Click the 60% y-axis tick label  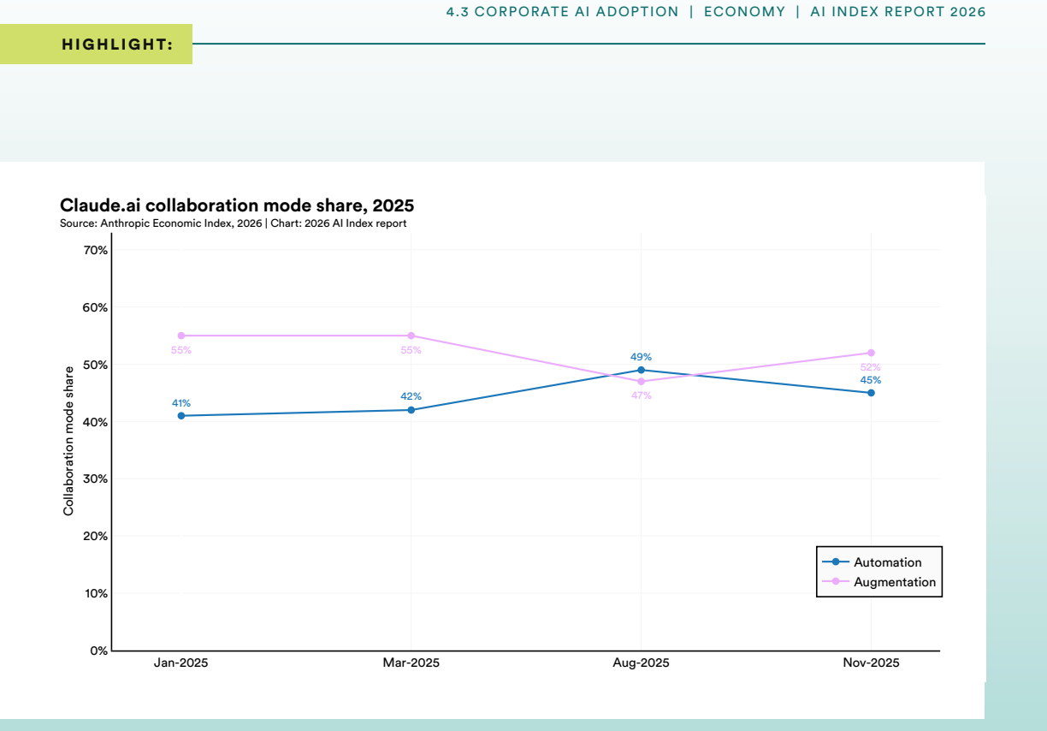pyautogui.click(x=95, y=307)
